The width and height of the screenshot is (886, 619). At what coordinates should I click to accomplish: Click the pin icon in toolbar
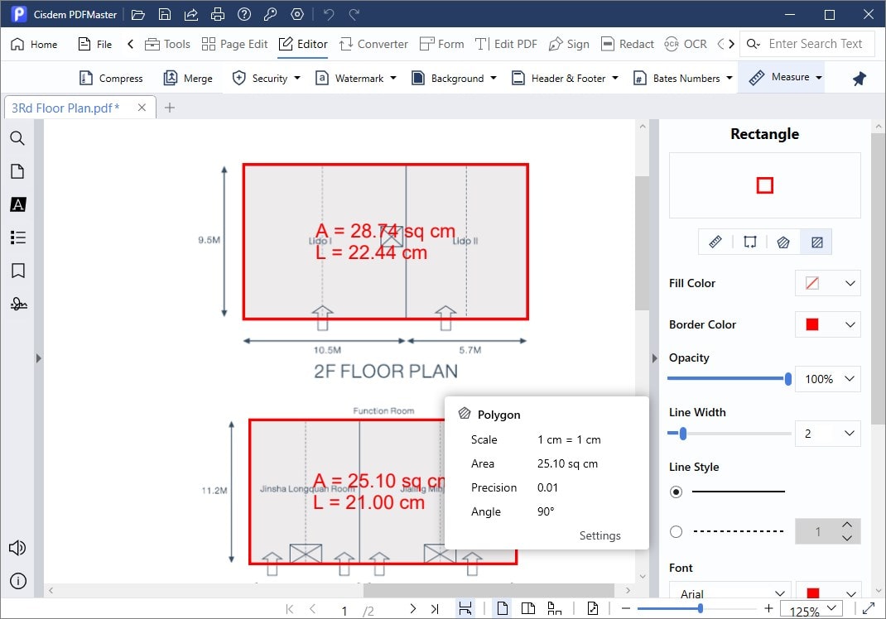pyautogui.click(x=860, y=79)
